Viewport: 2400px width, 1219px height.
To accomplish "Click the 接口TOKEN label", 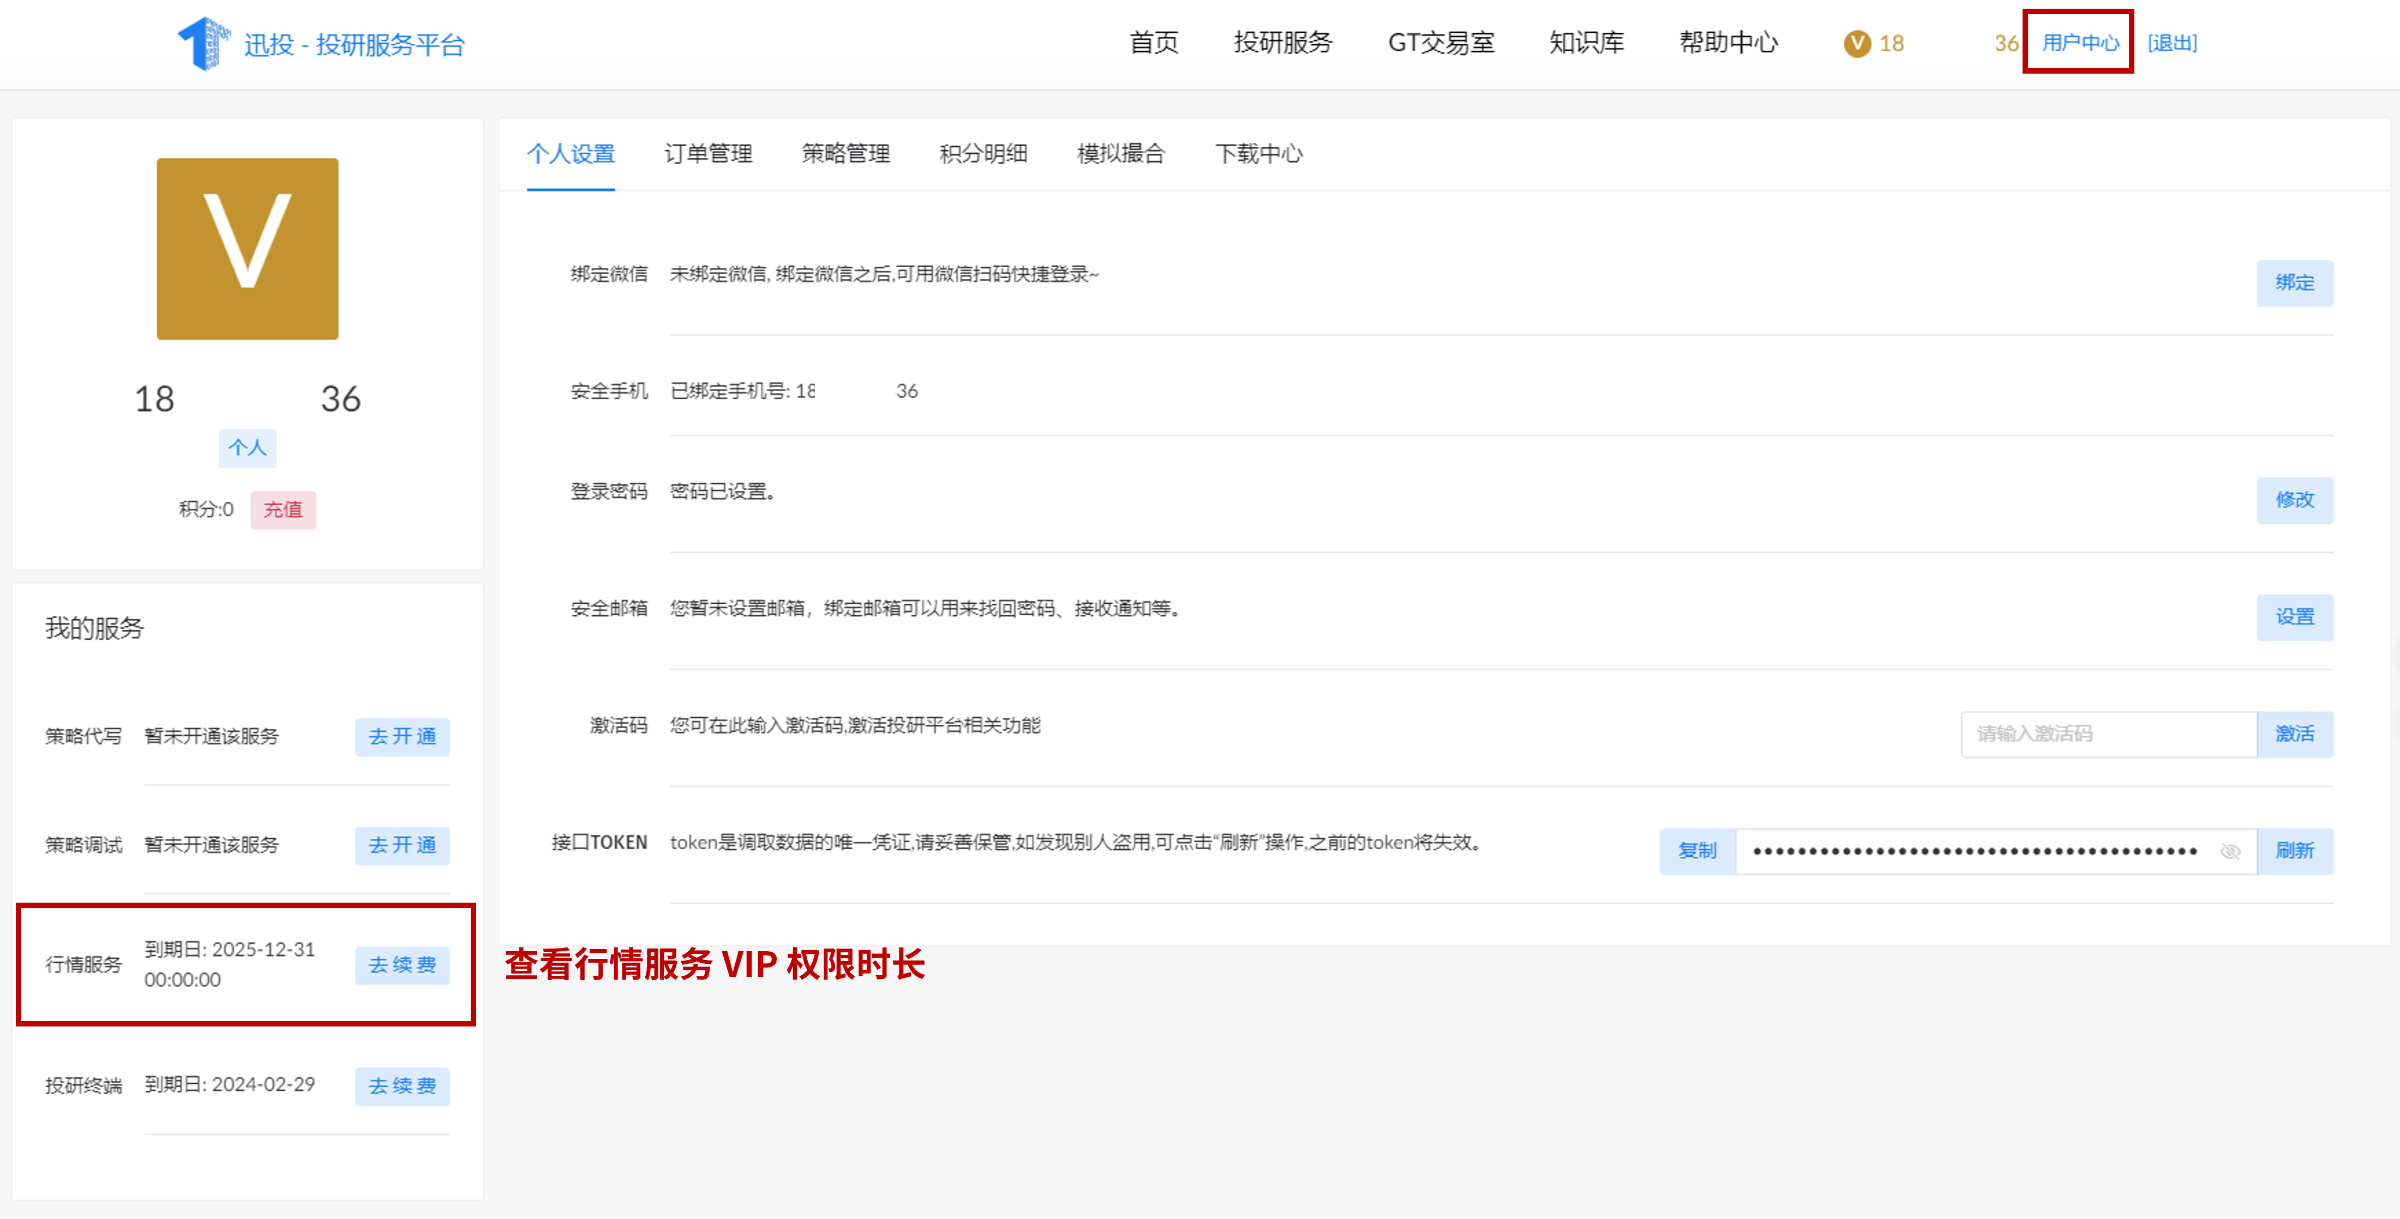I will (599, 843).
